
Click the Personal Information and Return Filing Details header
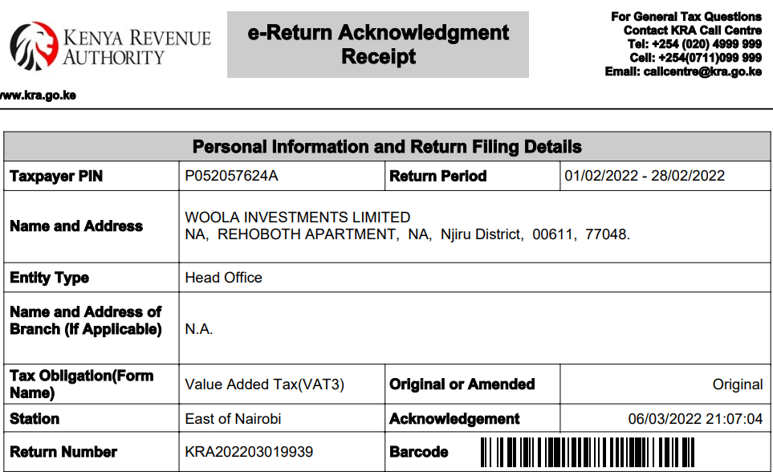click(x=387, y=147)
